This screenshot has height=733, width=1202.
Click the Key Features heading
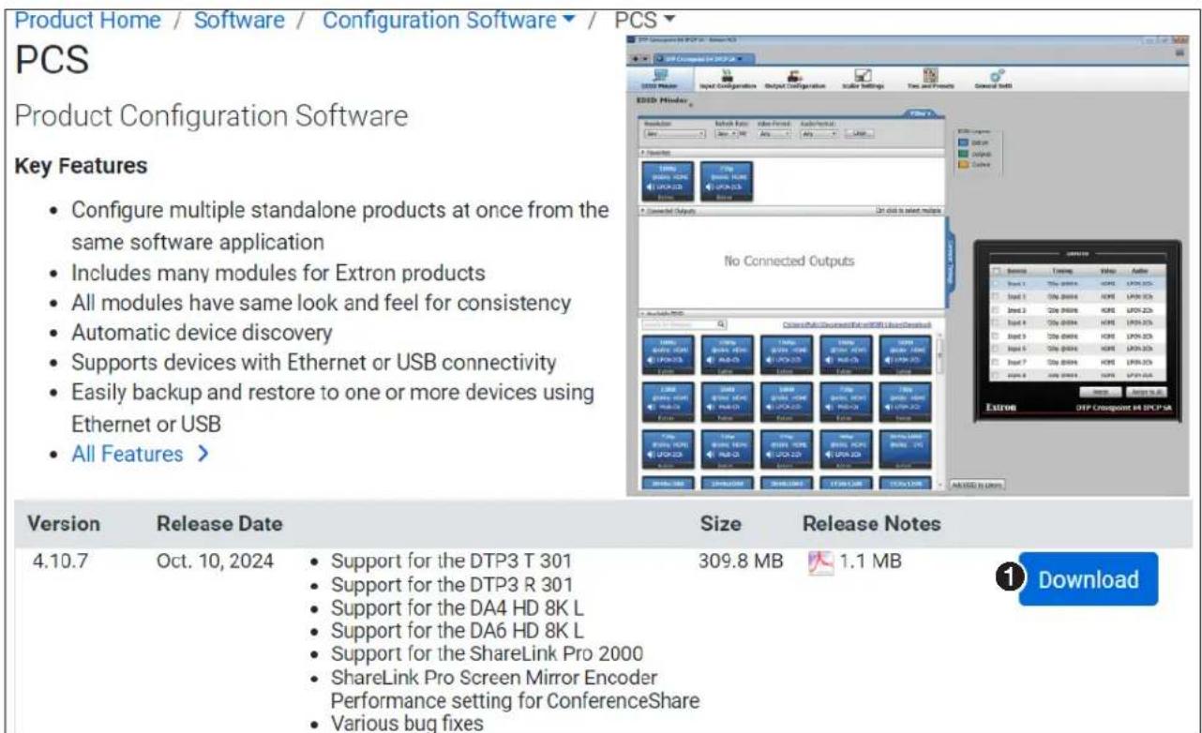80,167
